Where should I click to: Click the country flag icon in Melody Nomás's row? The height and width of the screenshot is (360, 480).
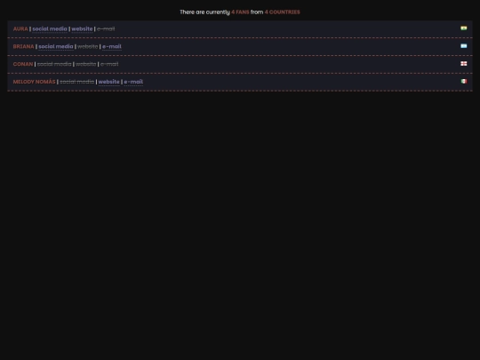[464, 81]
